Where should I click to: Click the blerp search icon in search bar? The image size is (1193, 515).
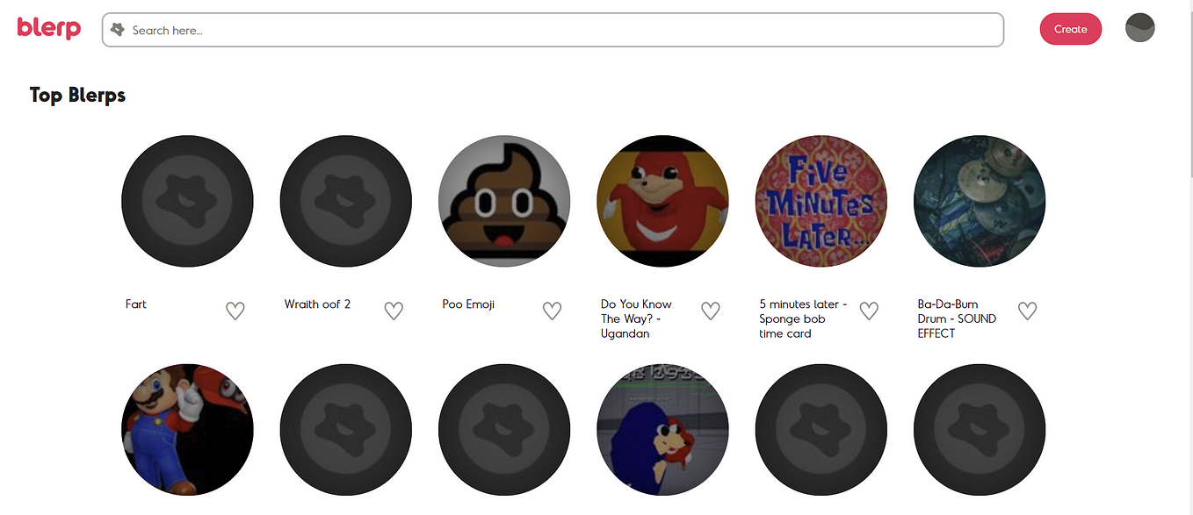pos(118,30)
